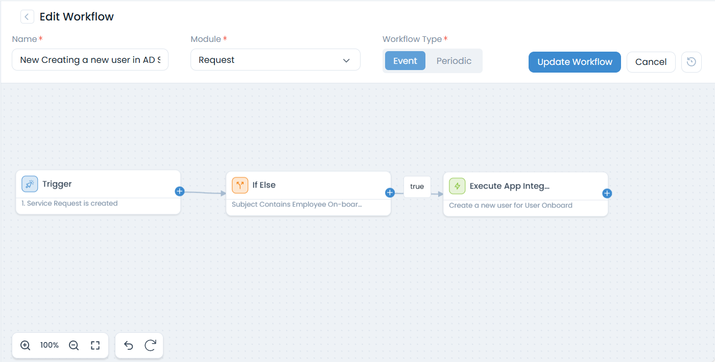Select the true label on the connector
Screen dimensions: 715x362
pos(417,187)
